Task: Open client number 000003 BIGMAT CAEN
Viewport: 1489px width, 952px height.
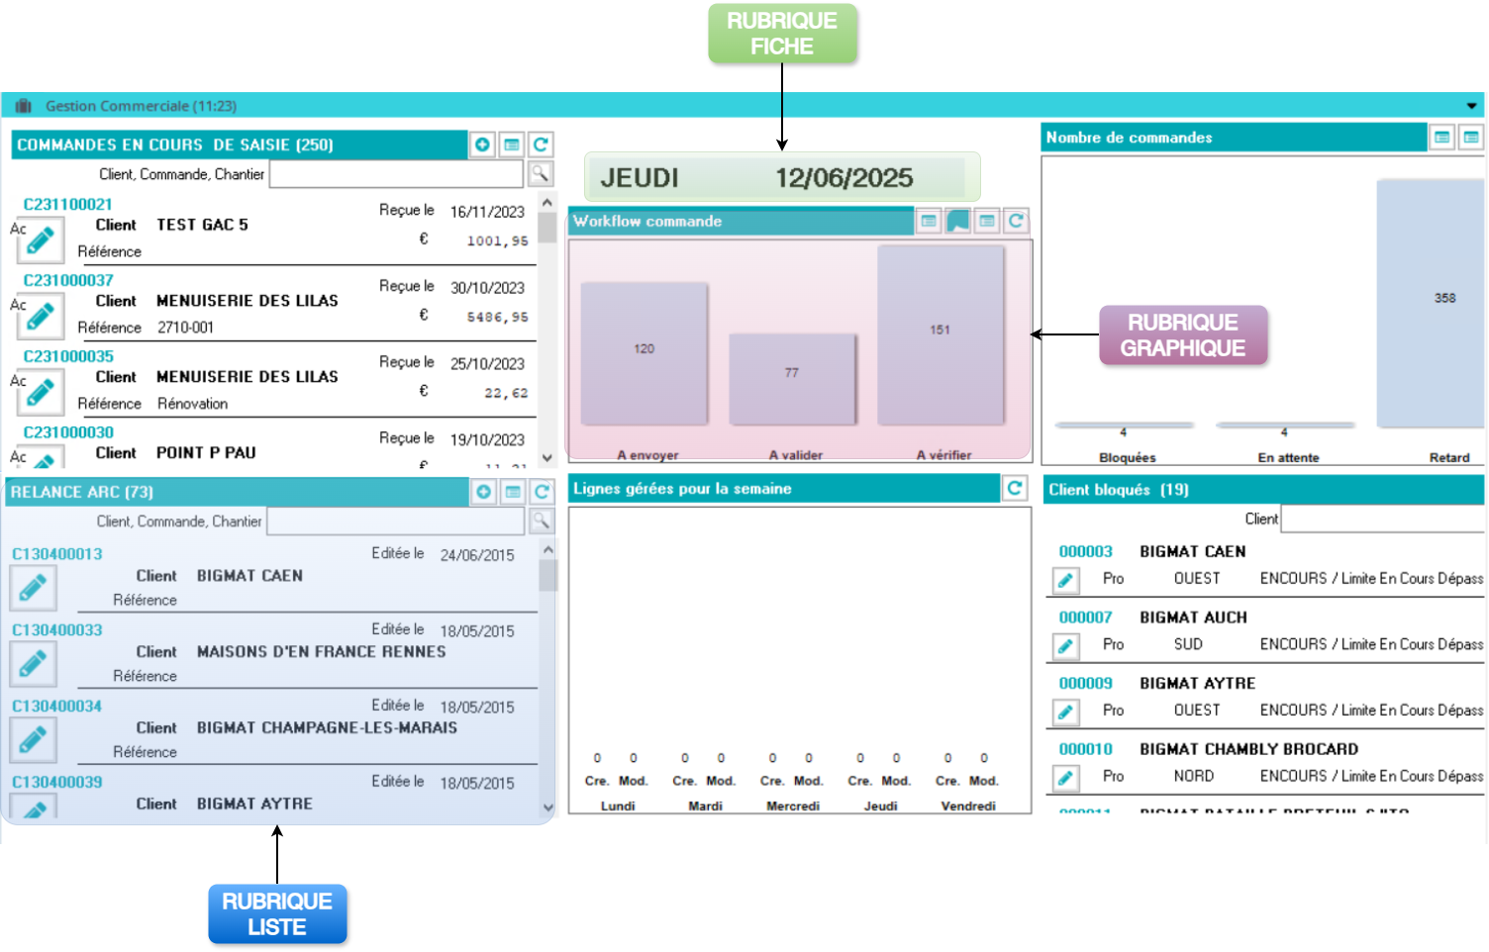Action: 1085,551
